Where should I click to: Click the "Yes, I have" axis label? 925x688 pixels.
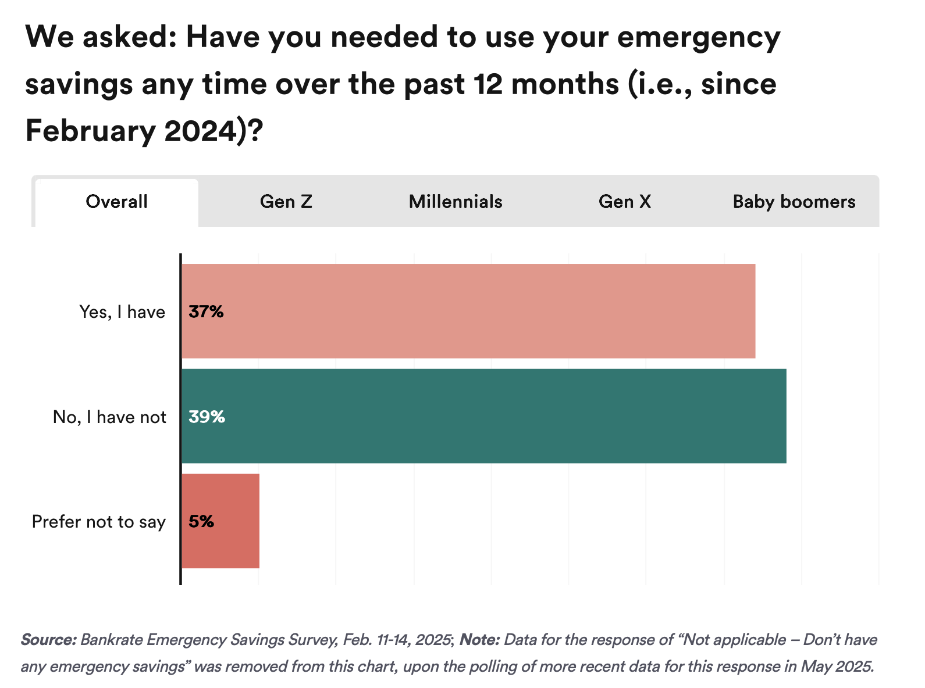tap(122, 312)
